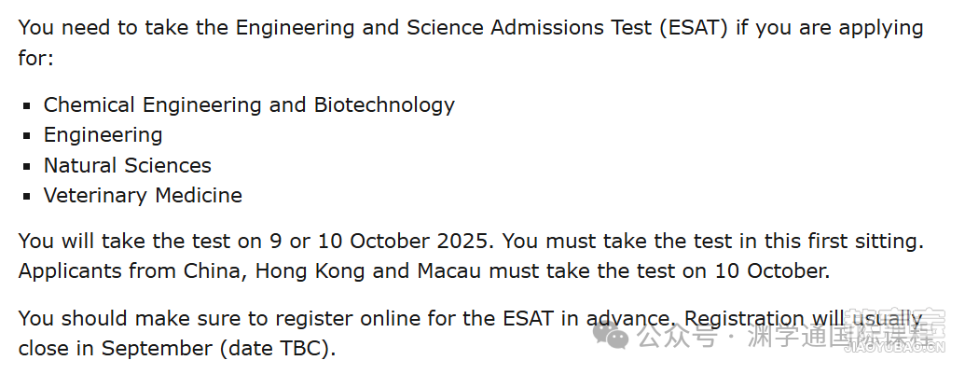Click the (ESAT) abbreviation in the first sentence
The width and height of the screenshot is (965, 374).
(x=693, y=28)
